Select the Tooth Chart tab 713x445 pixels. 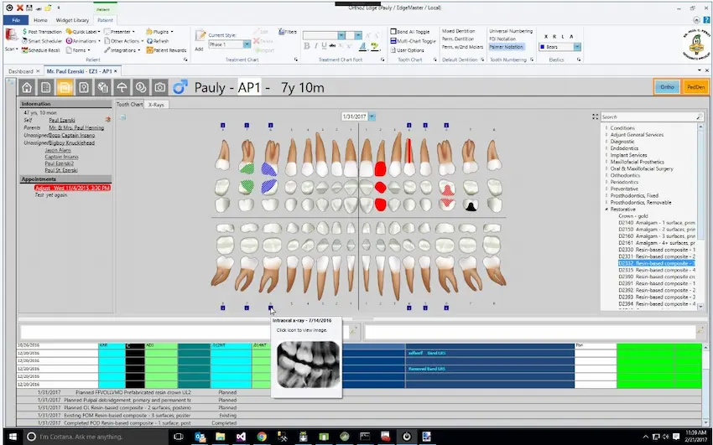tap(129, 105)
